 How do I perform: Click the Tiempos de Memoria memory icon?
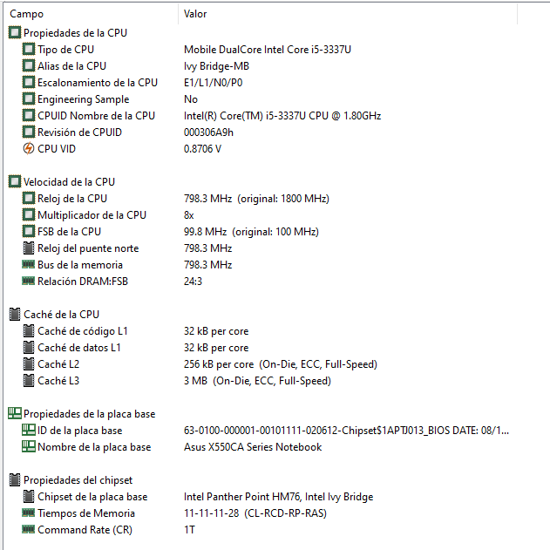29,513
